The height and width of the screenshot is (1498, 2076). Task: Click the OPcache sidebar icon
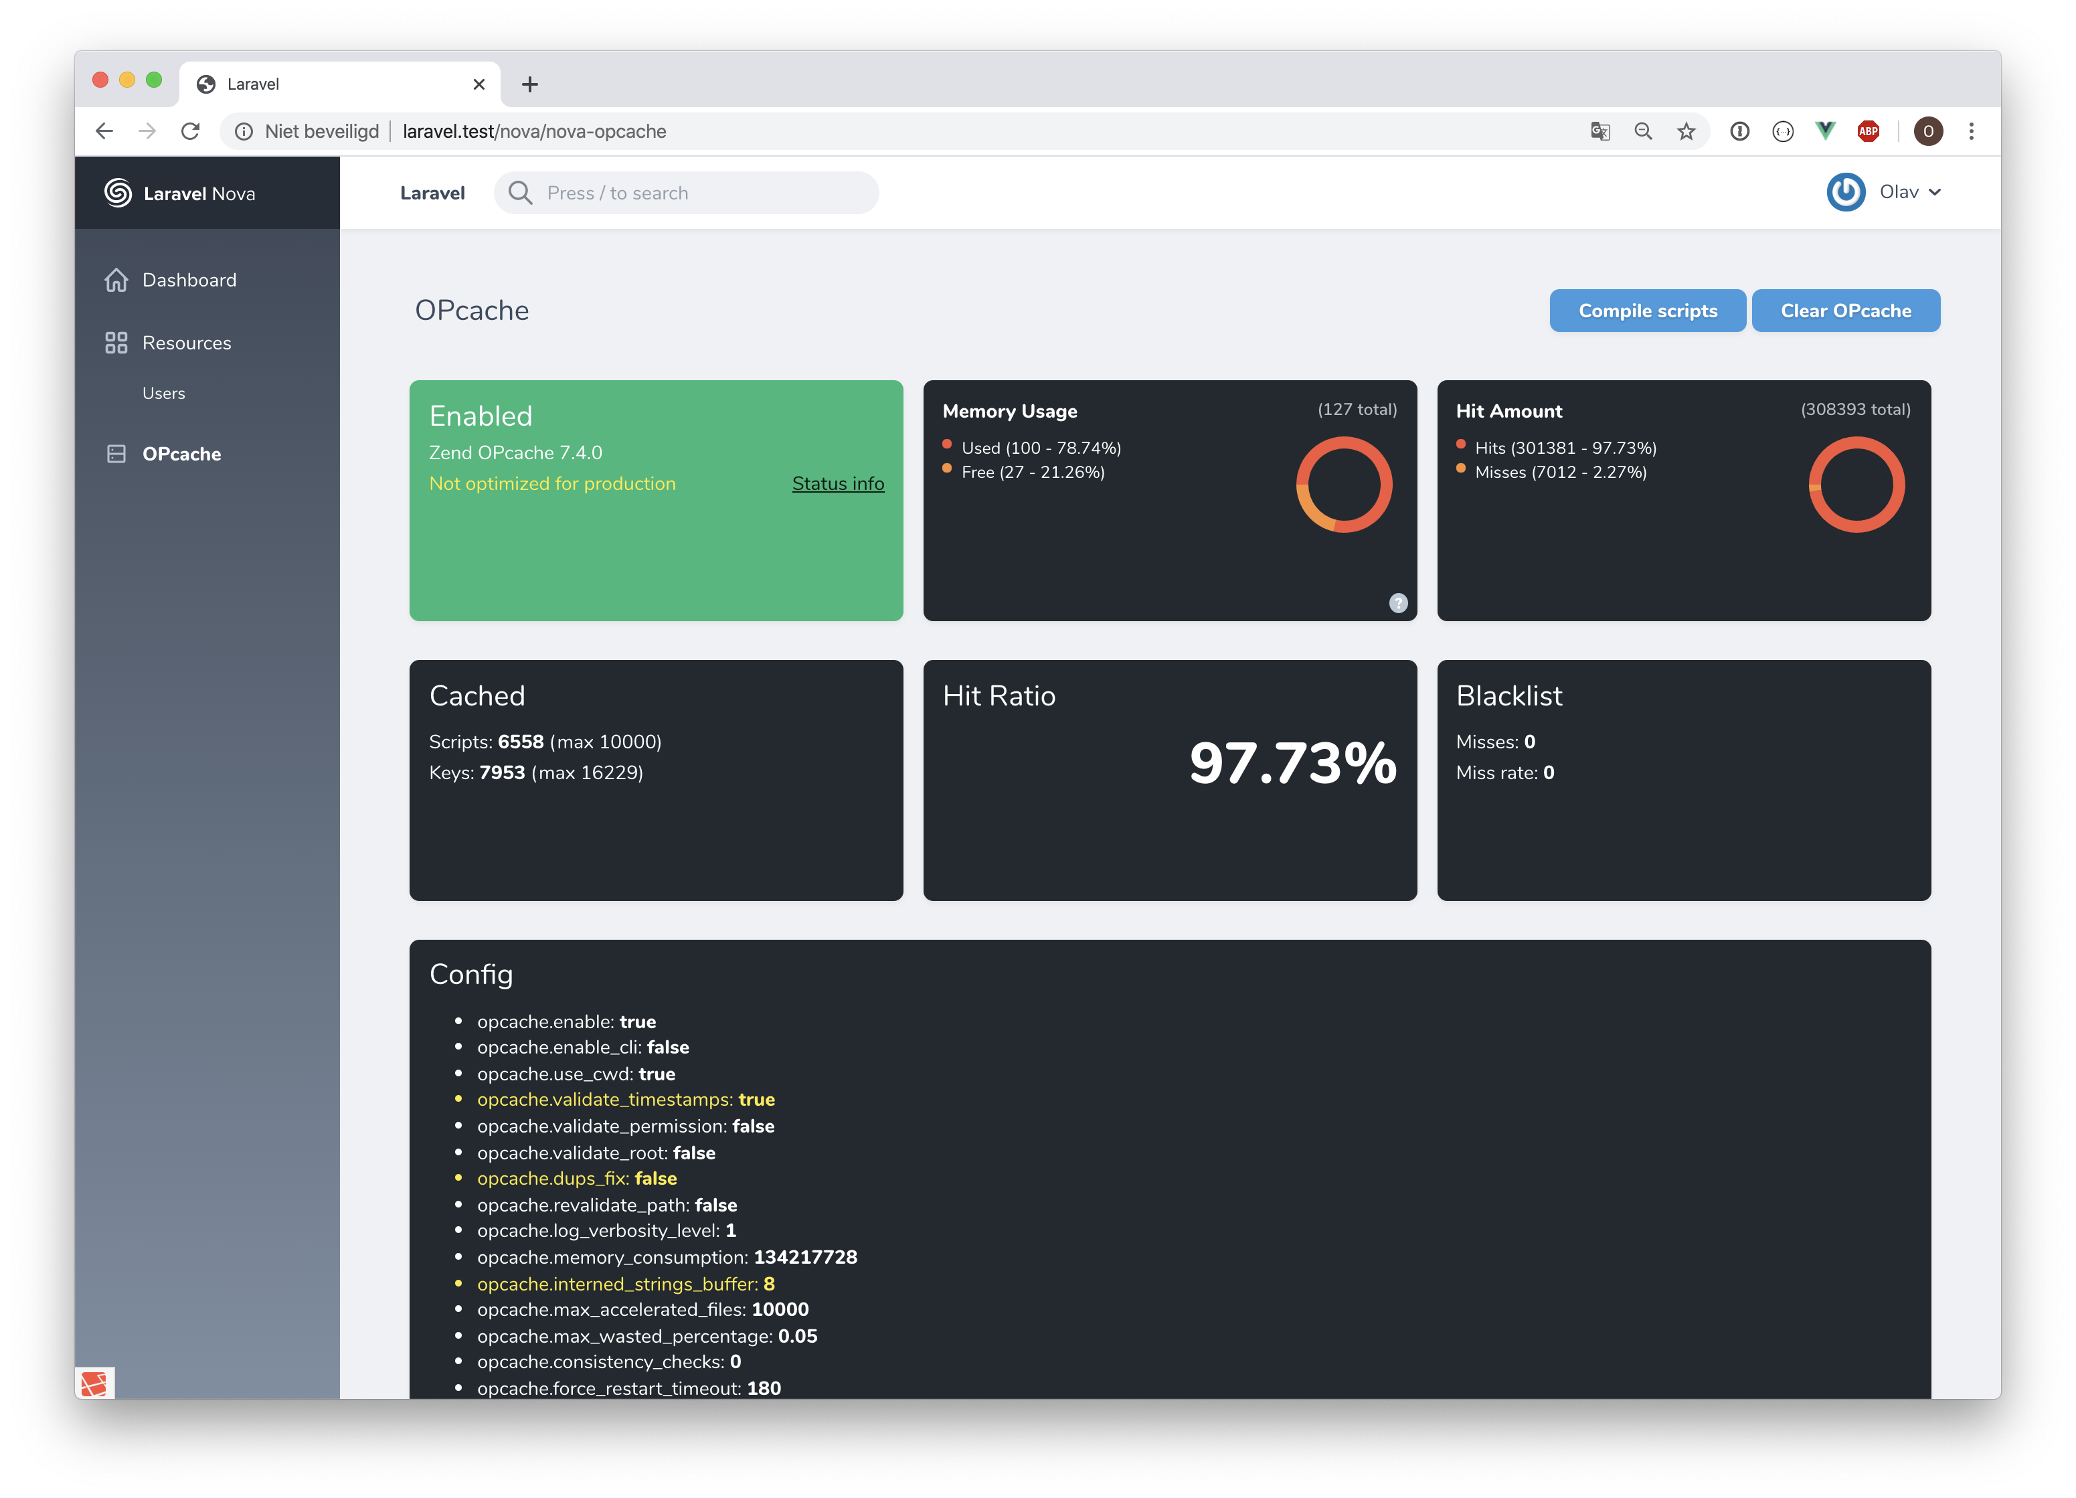pos(116,454)
